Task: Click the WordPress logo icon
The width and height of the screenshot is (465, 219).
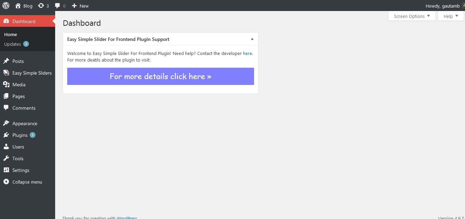Action: click(x=6, y=6)
